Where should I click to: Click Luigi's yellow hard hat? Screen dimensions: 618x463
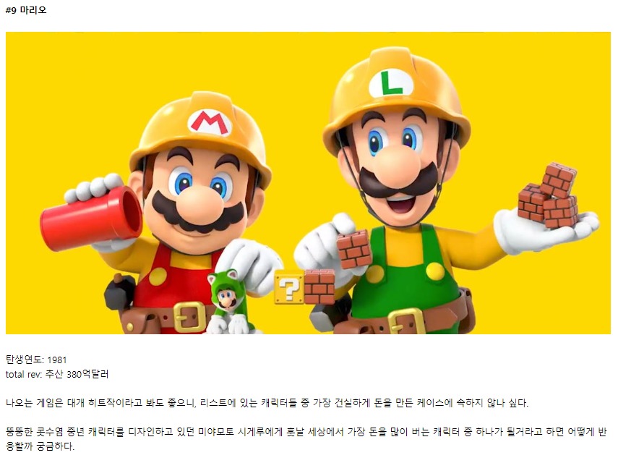[x=396, y=97]
